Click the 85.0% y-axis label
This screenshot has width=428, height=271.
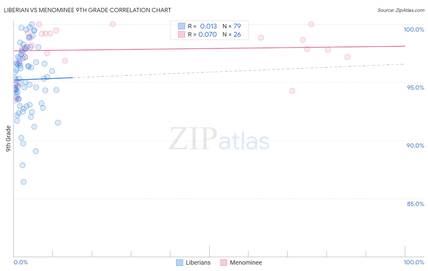[416, 204]
